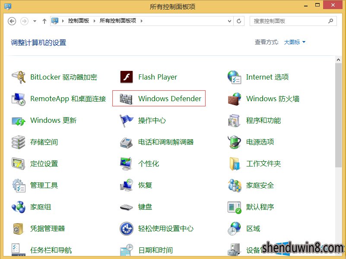
Task: Open the 电话和调制解调器 phone icon
Action: 126,142
